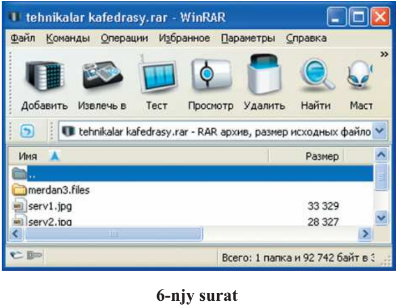Open the Параметры menu
Screen dimensions: 397x307
248,39
